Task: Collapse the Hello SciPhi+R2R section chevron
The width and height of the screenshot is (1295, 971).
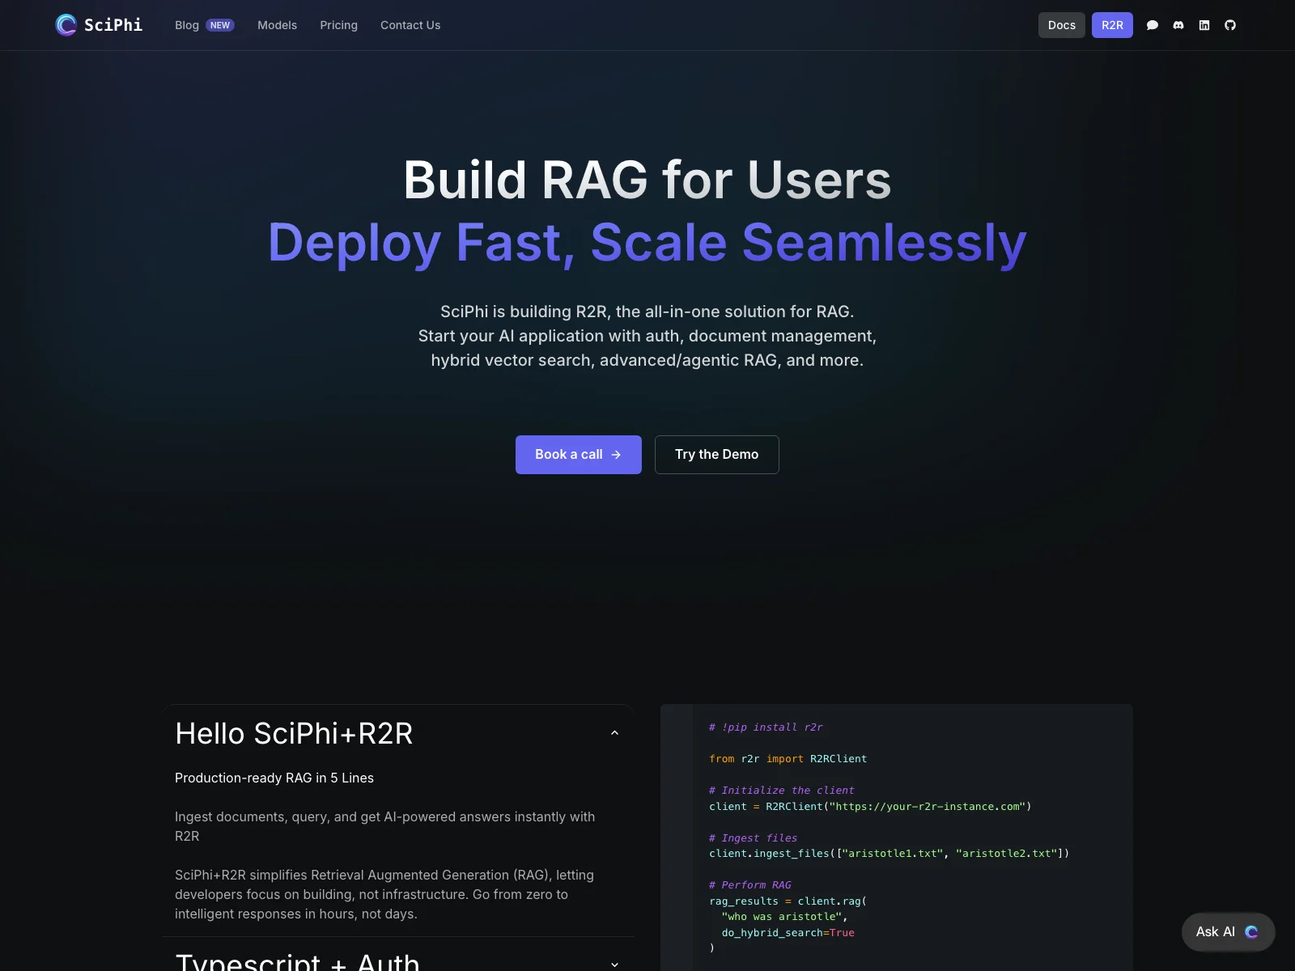Action: coord(614,733)
